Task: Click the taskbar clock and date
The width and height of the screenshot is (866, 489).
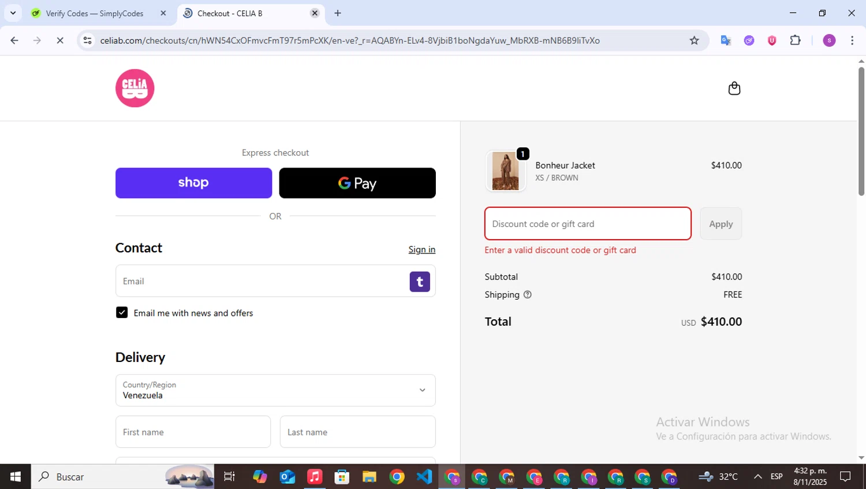Action: (x=810, y=477)
